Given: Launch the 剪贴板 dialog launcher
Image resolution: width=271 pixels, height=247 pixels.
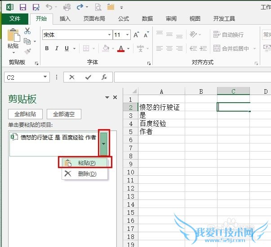Looking at the screenshot, I should (36, 63).
